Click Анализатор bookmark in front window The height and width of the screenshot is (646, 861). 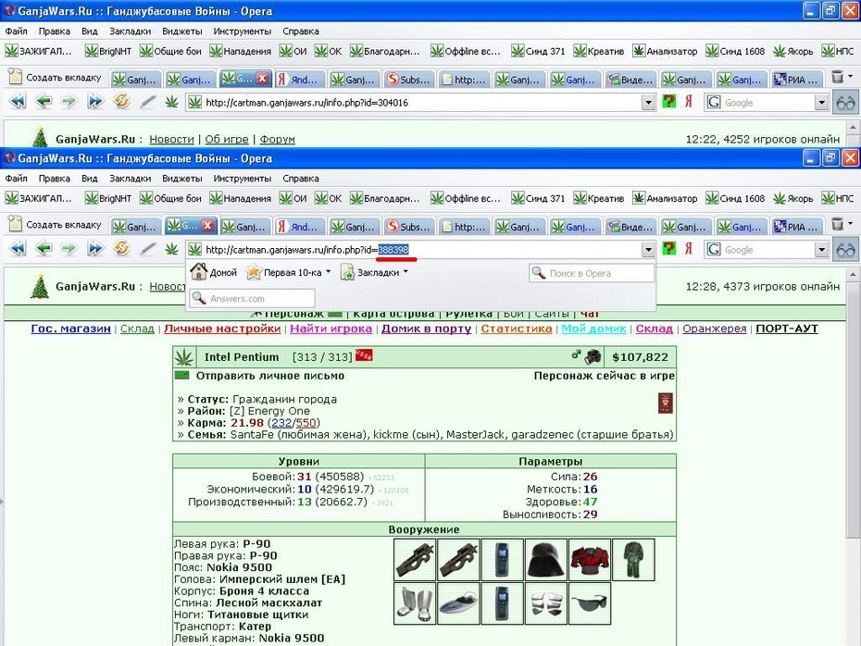[x=665, y=198]
